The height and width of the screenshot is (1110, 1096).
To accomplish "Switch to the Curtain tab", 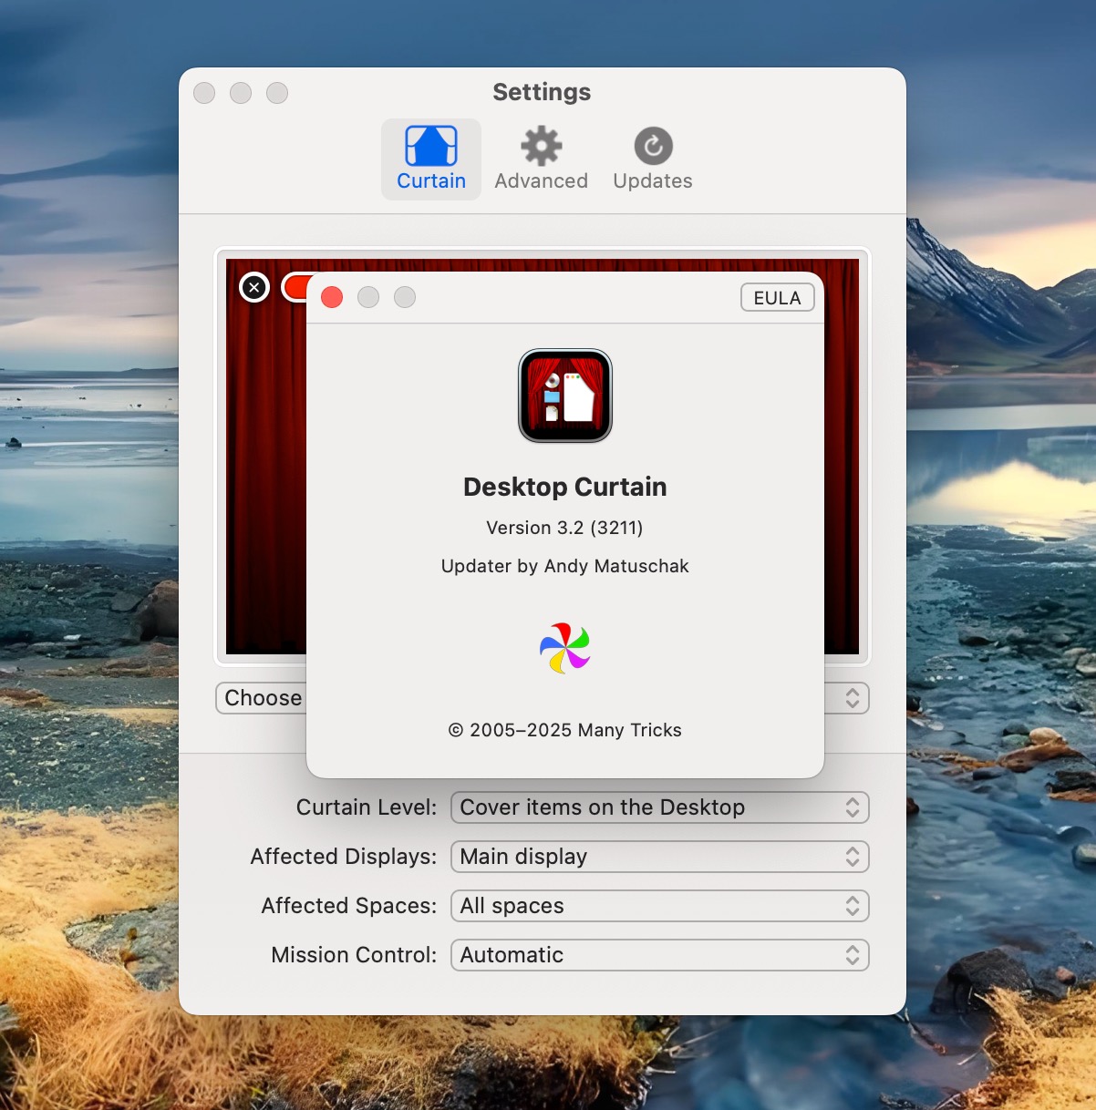I will point(431,159).
